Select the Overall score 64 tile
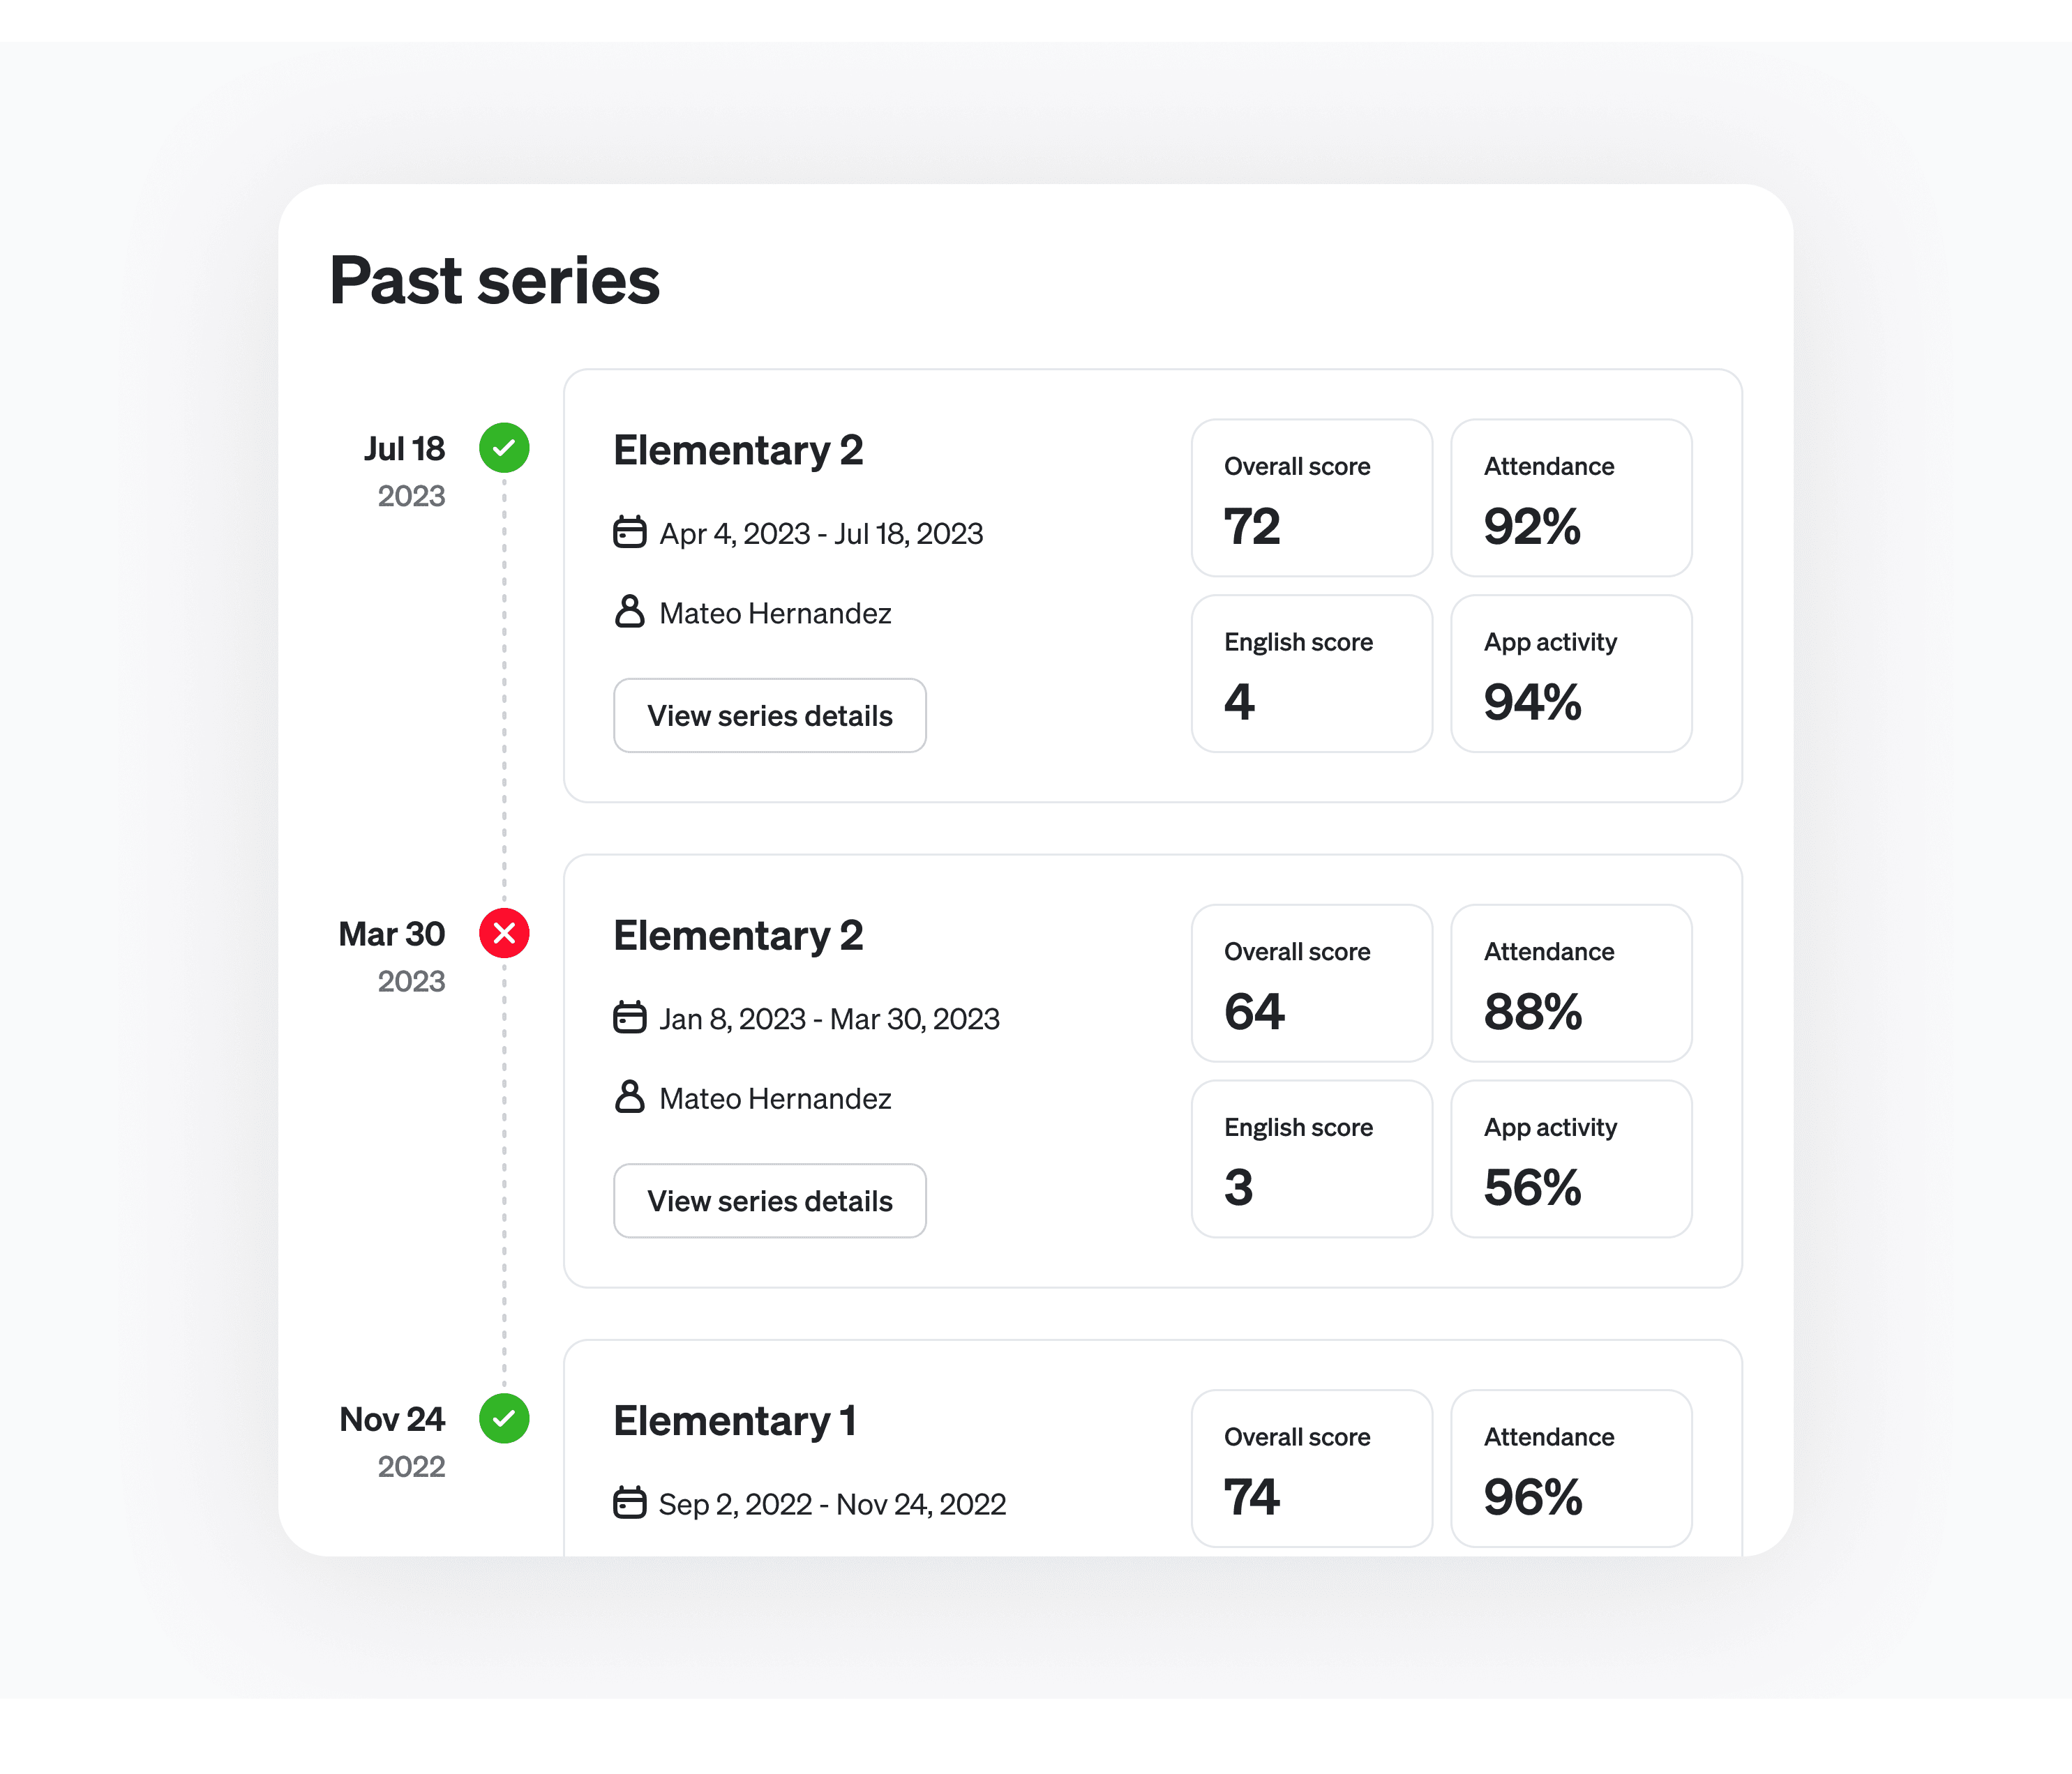The height and width of the screenshot is (1774, 2072). pos(1312,983)
